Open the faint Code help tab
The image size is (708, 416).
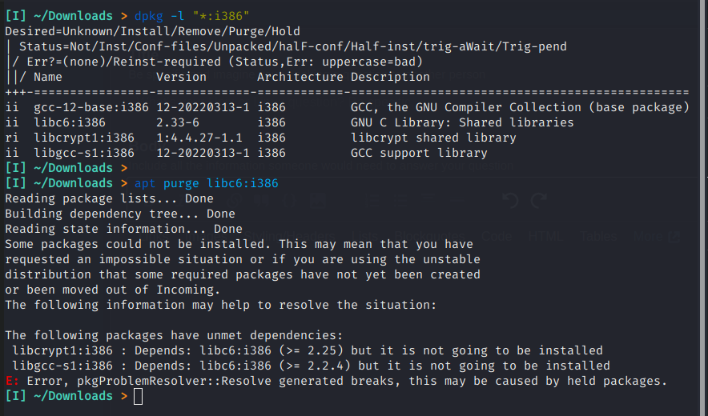(497, 237)
